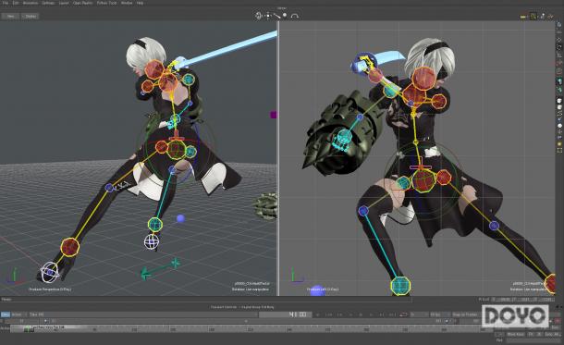
Task: Select the blue knee effector on the front leg in the right viewport
Action: point(363,210)
